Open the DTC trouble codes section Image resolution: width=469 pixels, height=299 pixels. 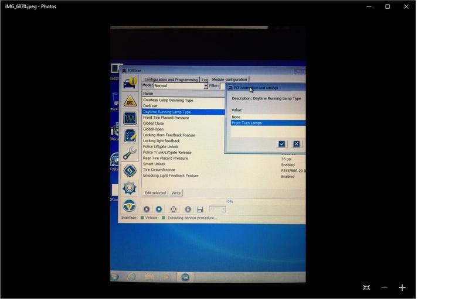[x=130, y=101]
